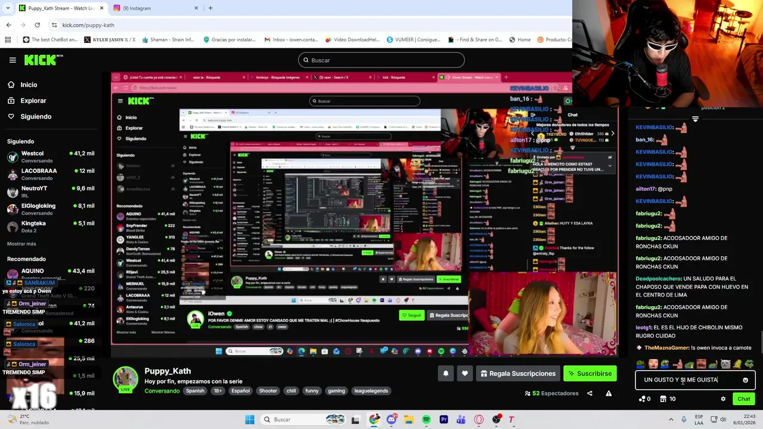Viewport: 763px width, 429px height.
Task: Click Regala Suscripciones button
Action: [518, 374]
